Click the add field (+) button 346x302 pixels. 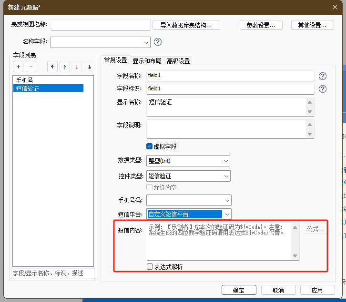[18, 67]
